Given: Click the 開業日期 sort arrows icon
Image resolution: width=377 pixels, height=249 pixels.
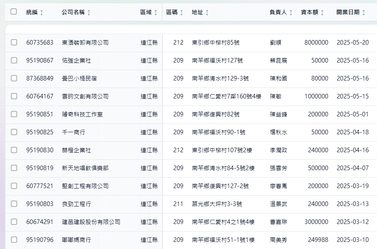Looking at the screenshot, I should pos(364,13).
